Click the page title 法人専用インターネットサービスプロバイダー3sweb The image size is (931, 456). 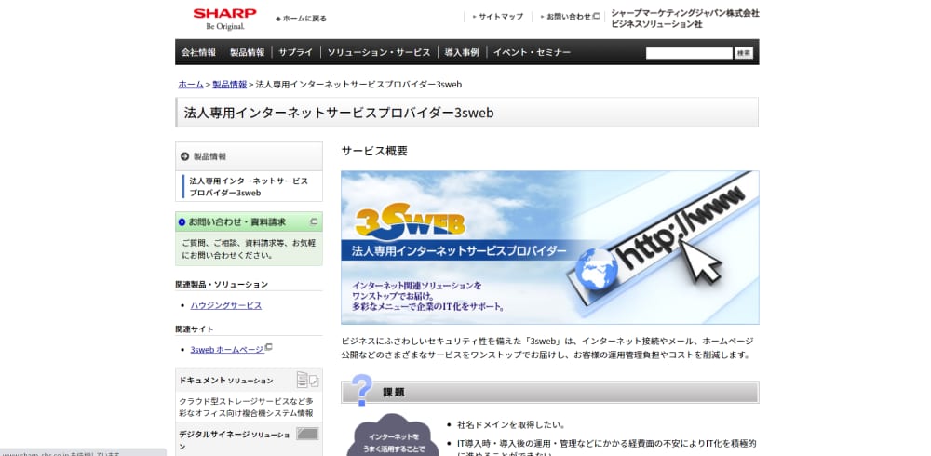pyautogui.click(x=339, y=113)
